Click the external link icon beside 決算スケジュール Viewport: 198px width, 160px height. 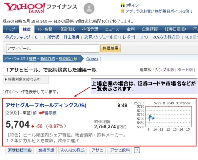[117, 37]
